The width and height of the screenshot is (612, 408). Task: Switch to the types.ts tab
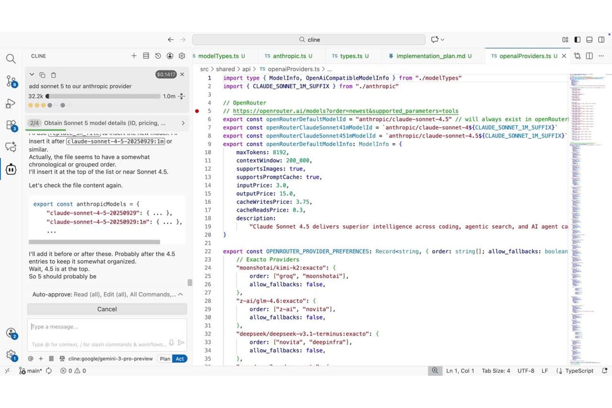(x=350, y=56)
